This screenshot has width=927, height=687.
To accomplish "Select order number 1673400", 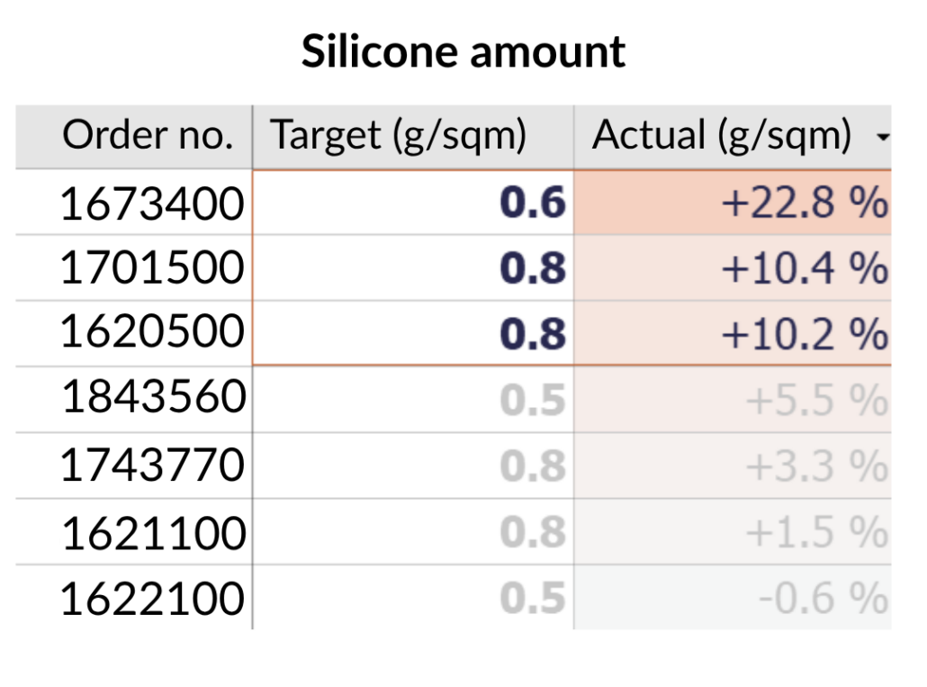I will point(151,203).
